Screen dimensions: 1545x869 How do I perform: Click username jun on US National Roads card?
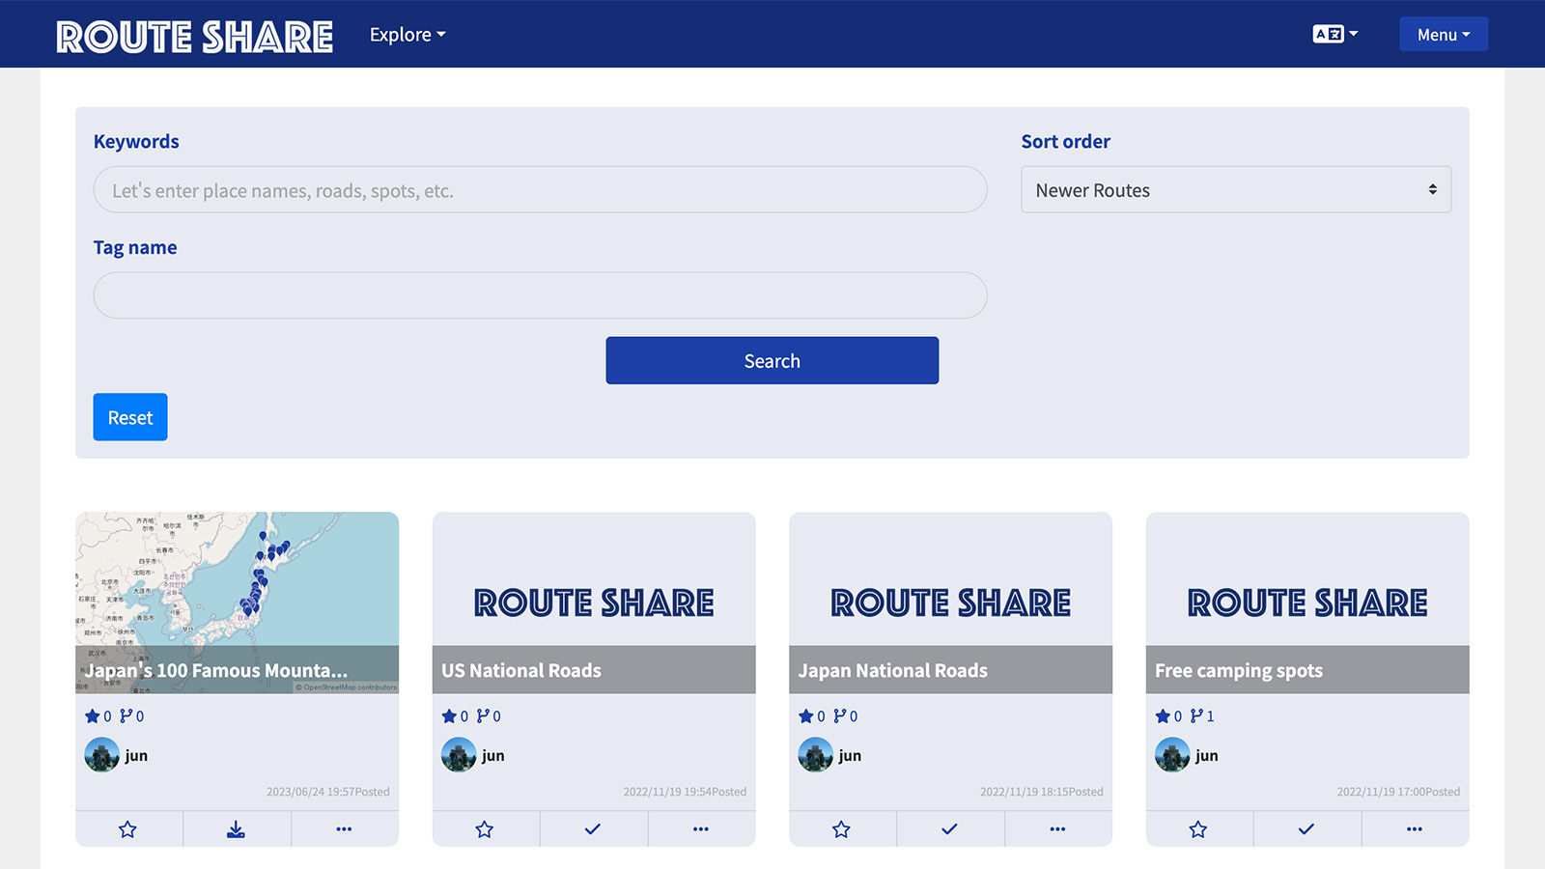tap(493, 755)
